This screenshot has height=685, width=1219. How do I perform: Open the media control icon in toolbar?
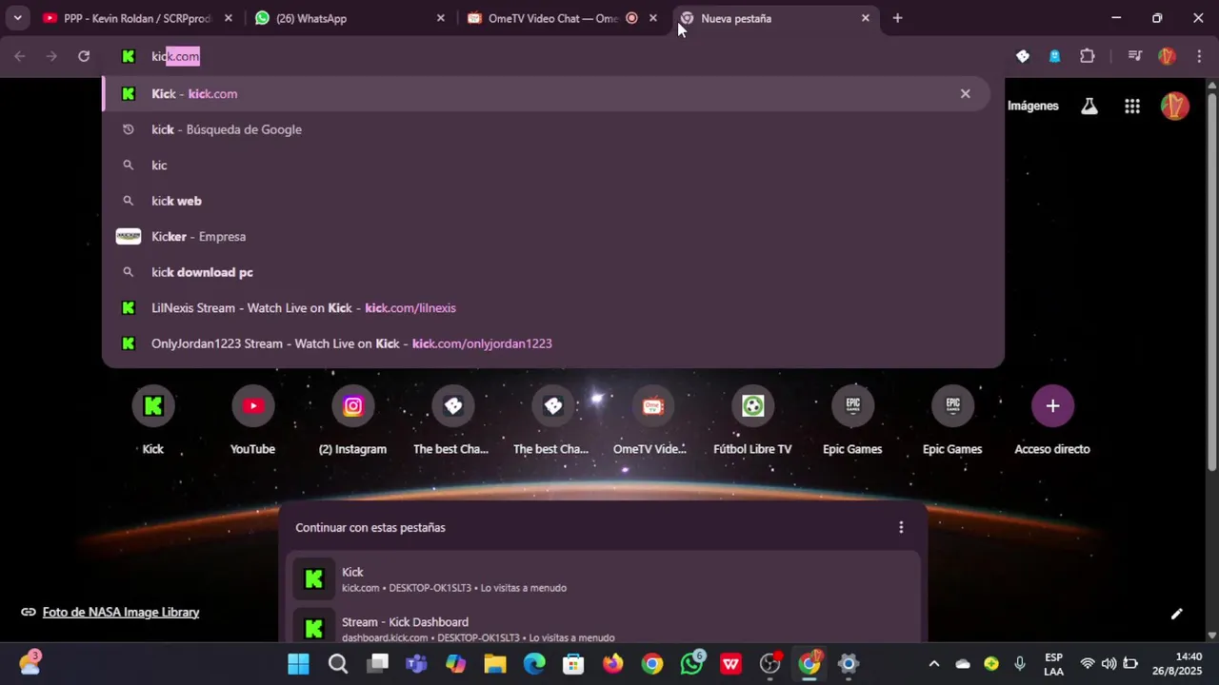click(1134, 56)
